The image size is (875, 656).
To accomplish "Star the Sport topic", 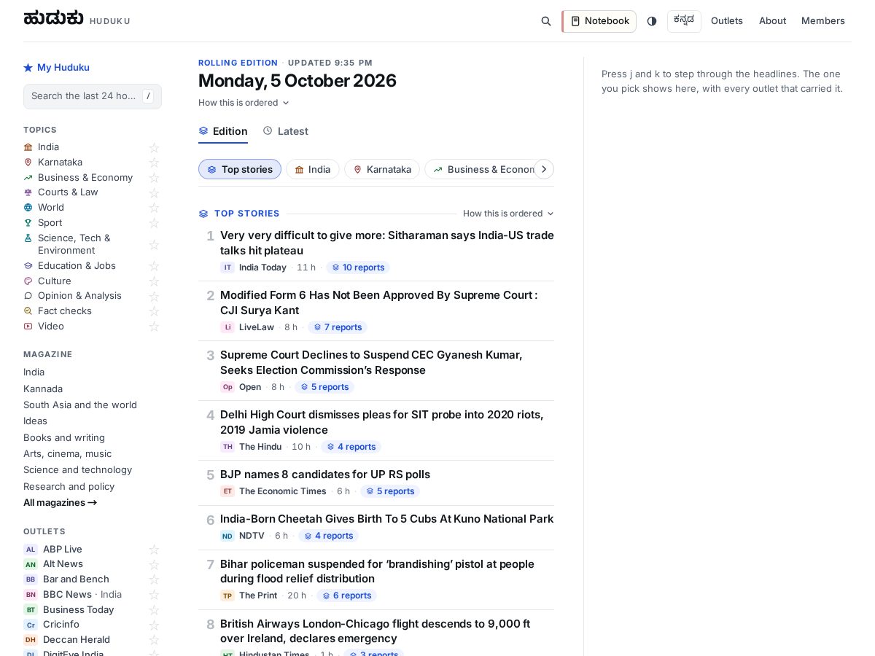I will 154,223.
